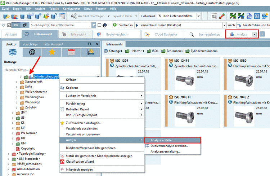The height and width of the screenshot is (176, 270).
Task: Click the @ catalog source icon
Action: 32,52
